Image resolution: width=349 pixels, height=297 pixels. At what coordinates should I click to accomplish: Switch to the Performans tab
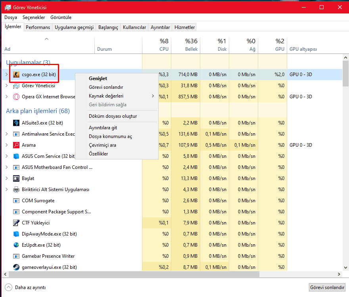[38, 27]
